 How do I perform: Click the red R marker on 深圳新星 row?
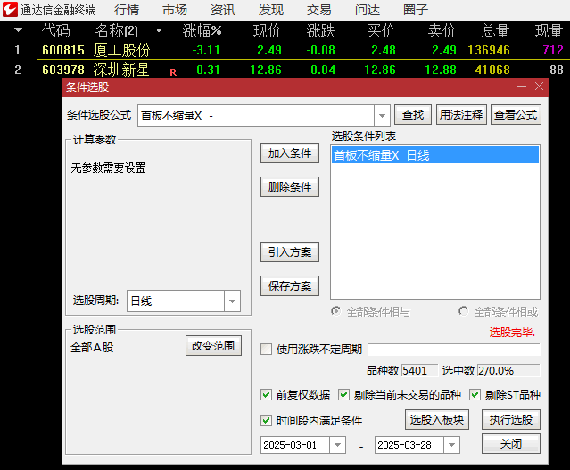pyautogui.click(x=173, y=72)
